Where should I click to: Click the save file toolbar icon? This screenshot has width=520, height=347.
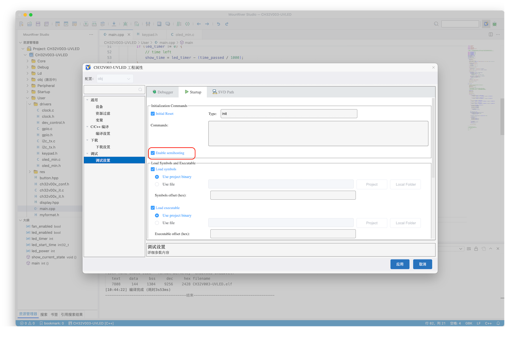(38, 24)
